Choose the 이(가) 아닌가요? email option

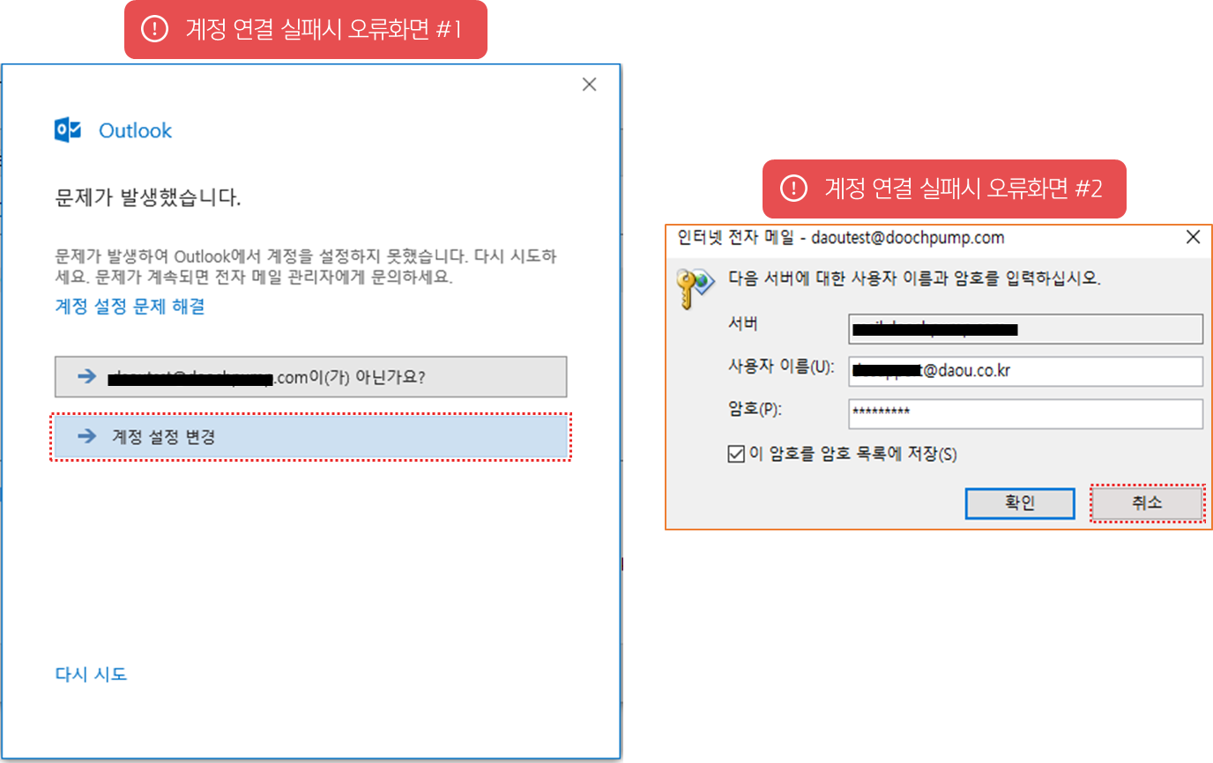[x=310, y=377]
